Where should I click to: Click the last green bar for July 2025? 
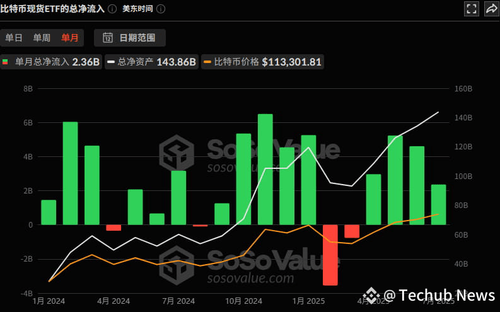[x=438, y=205]
